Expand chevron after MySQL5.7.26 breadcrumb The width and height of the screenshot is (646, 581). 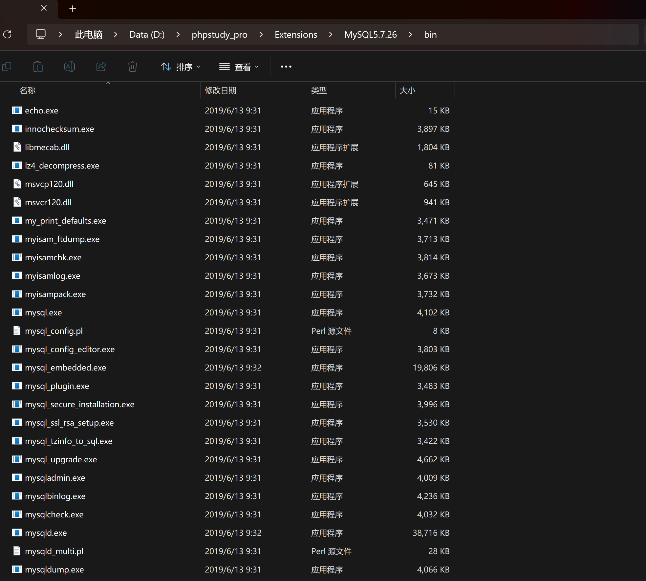pyautogui.click(x=410, y=34)
